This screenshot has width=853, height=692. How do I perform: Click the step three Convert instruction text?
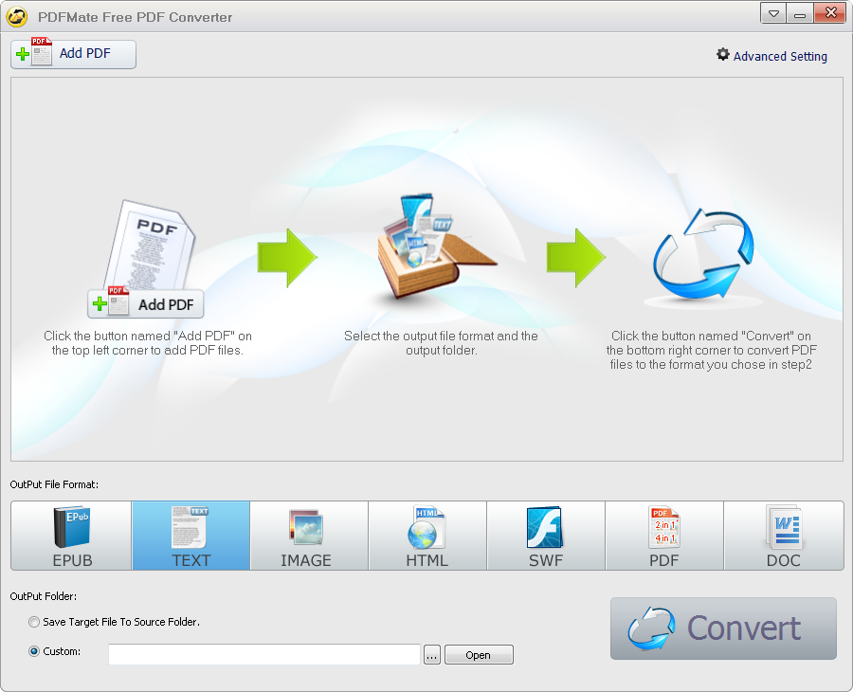711,350
